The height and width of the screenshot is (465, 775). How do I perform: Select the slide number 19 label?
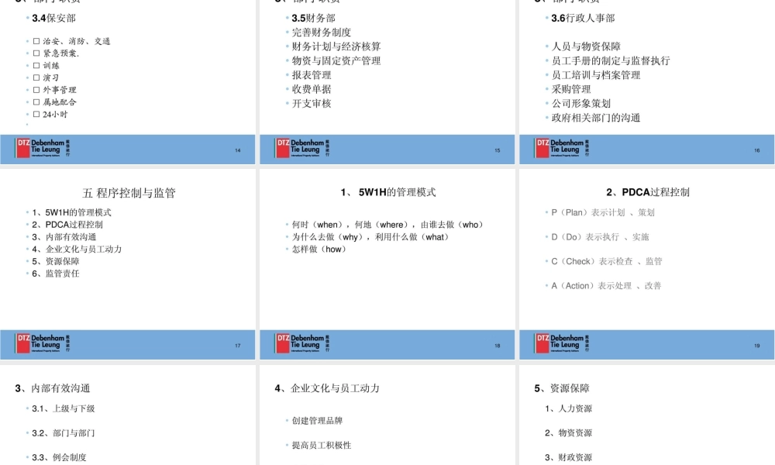pos(756,346)
